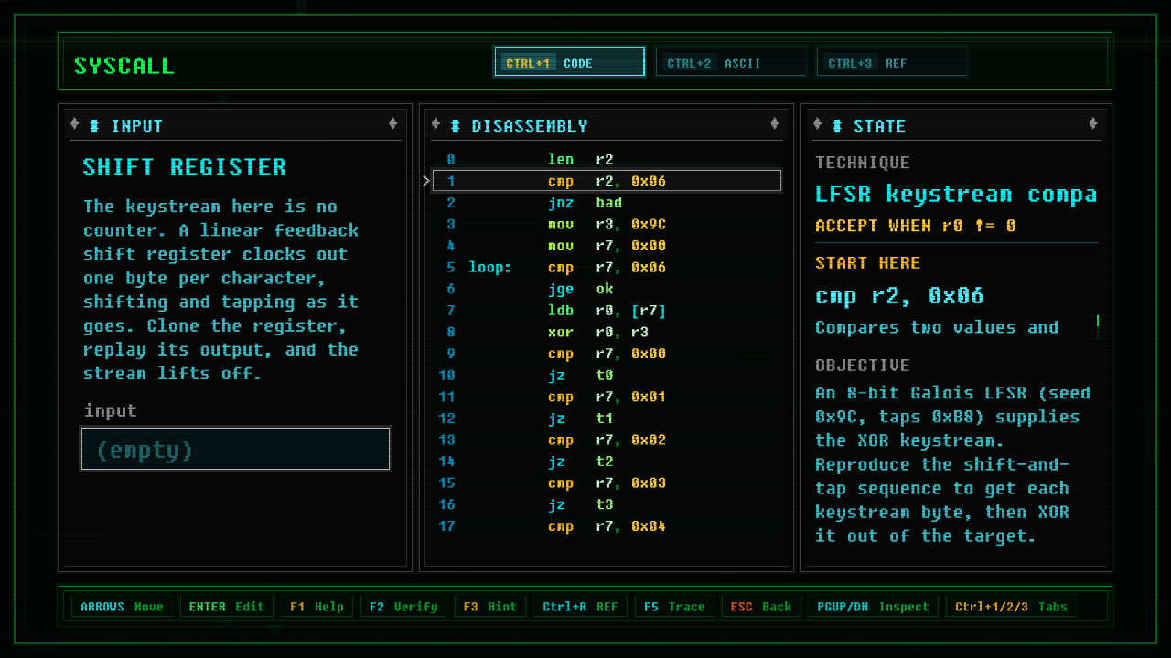
Task: Click the input text field showing (empty)
Action: click(236, 449)
